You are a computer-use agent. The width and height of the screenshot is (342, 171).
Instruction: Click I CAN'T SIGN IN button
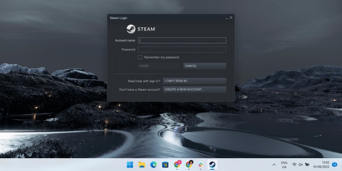tap(194, 81)
